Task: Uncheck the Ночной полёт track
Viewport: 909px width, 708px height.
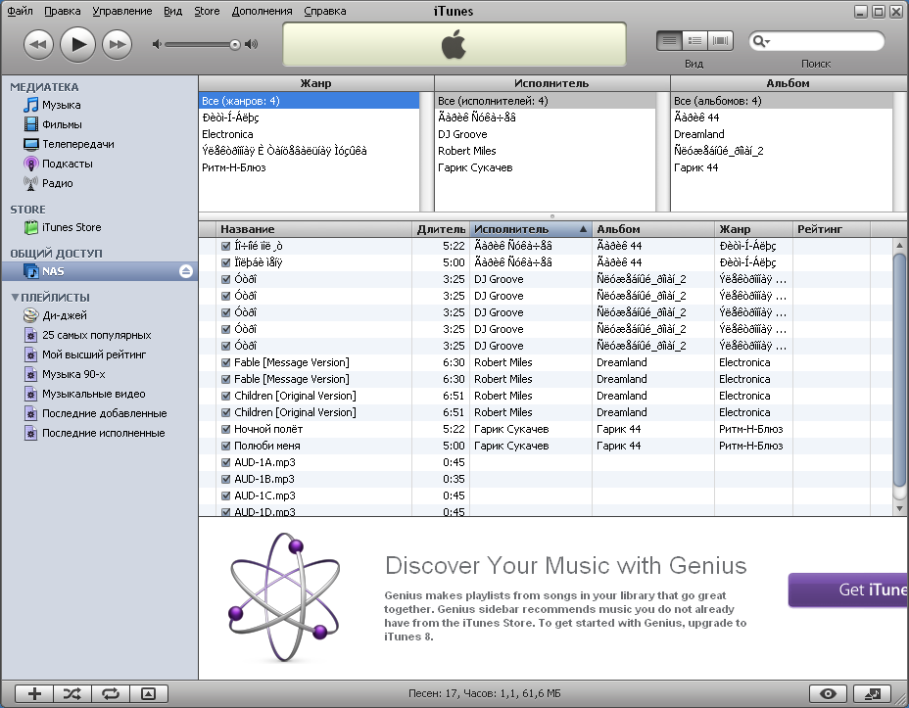Action: [x=226, y=429]
